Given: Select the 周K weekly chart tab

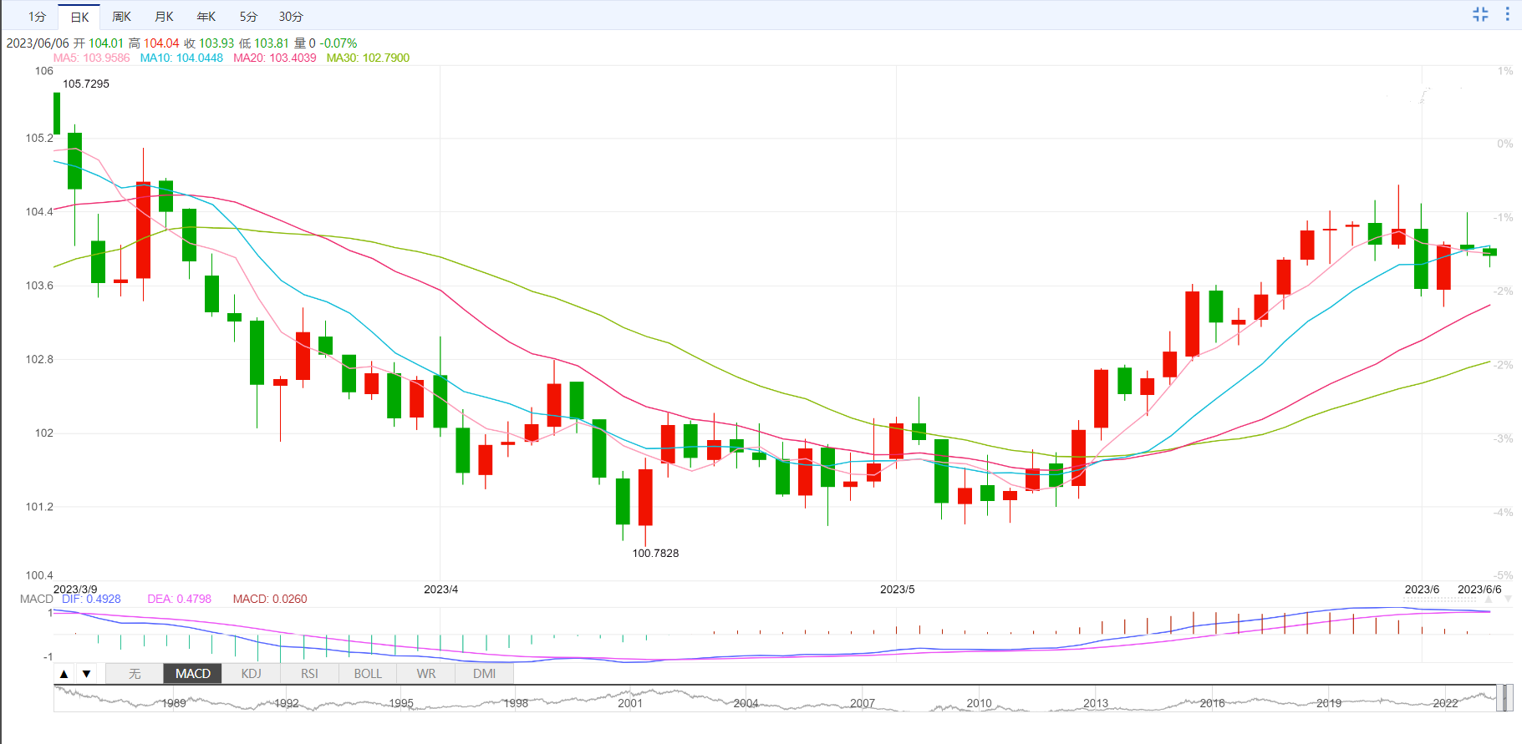Looking at the screenshot, I should [x=121, y=17].
